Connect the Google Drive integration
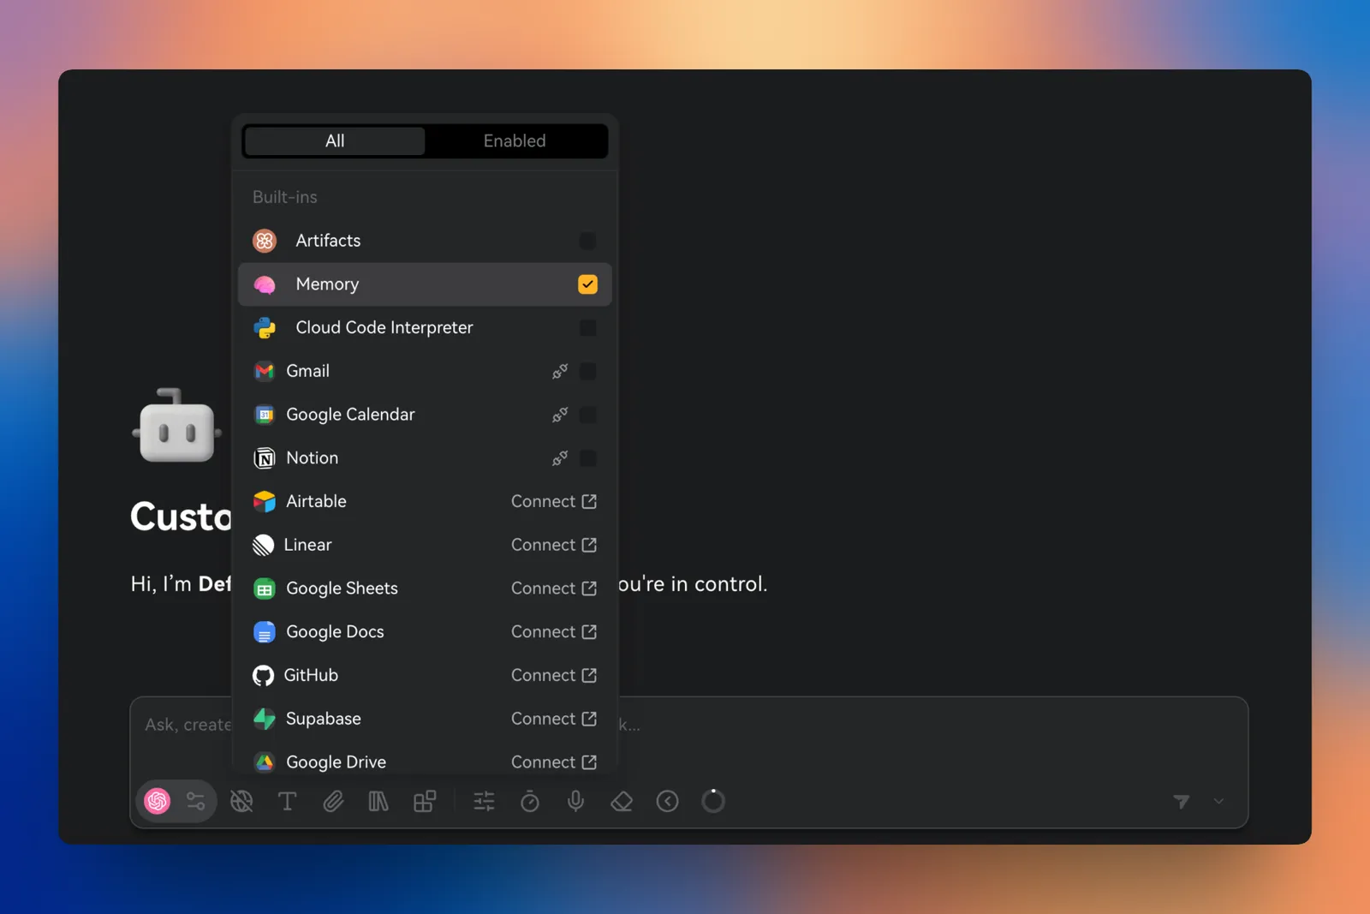1370x914 pixels. 553,762
